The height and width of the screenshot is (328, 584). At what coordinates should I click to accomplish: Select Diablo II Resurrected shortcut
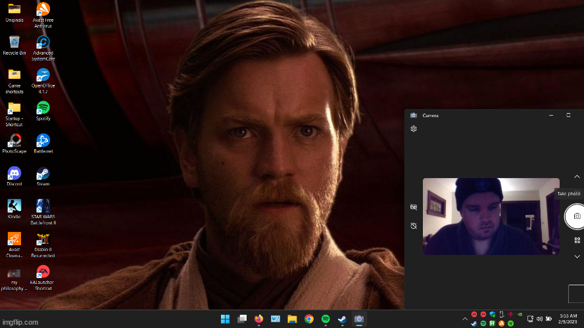(x=43, y=245)
